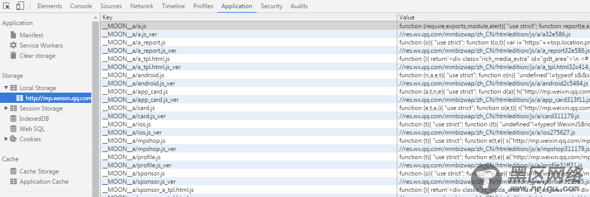Select the __MOON__a/a.js key row
The image size is (590, 197).
click(x=249, y=26)
